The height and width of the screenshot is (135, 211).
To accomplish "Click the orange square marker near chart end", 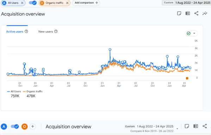I will [x=187, y=78].
